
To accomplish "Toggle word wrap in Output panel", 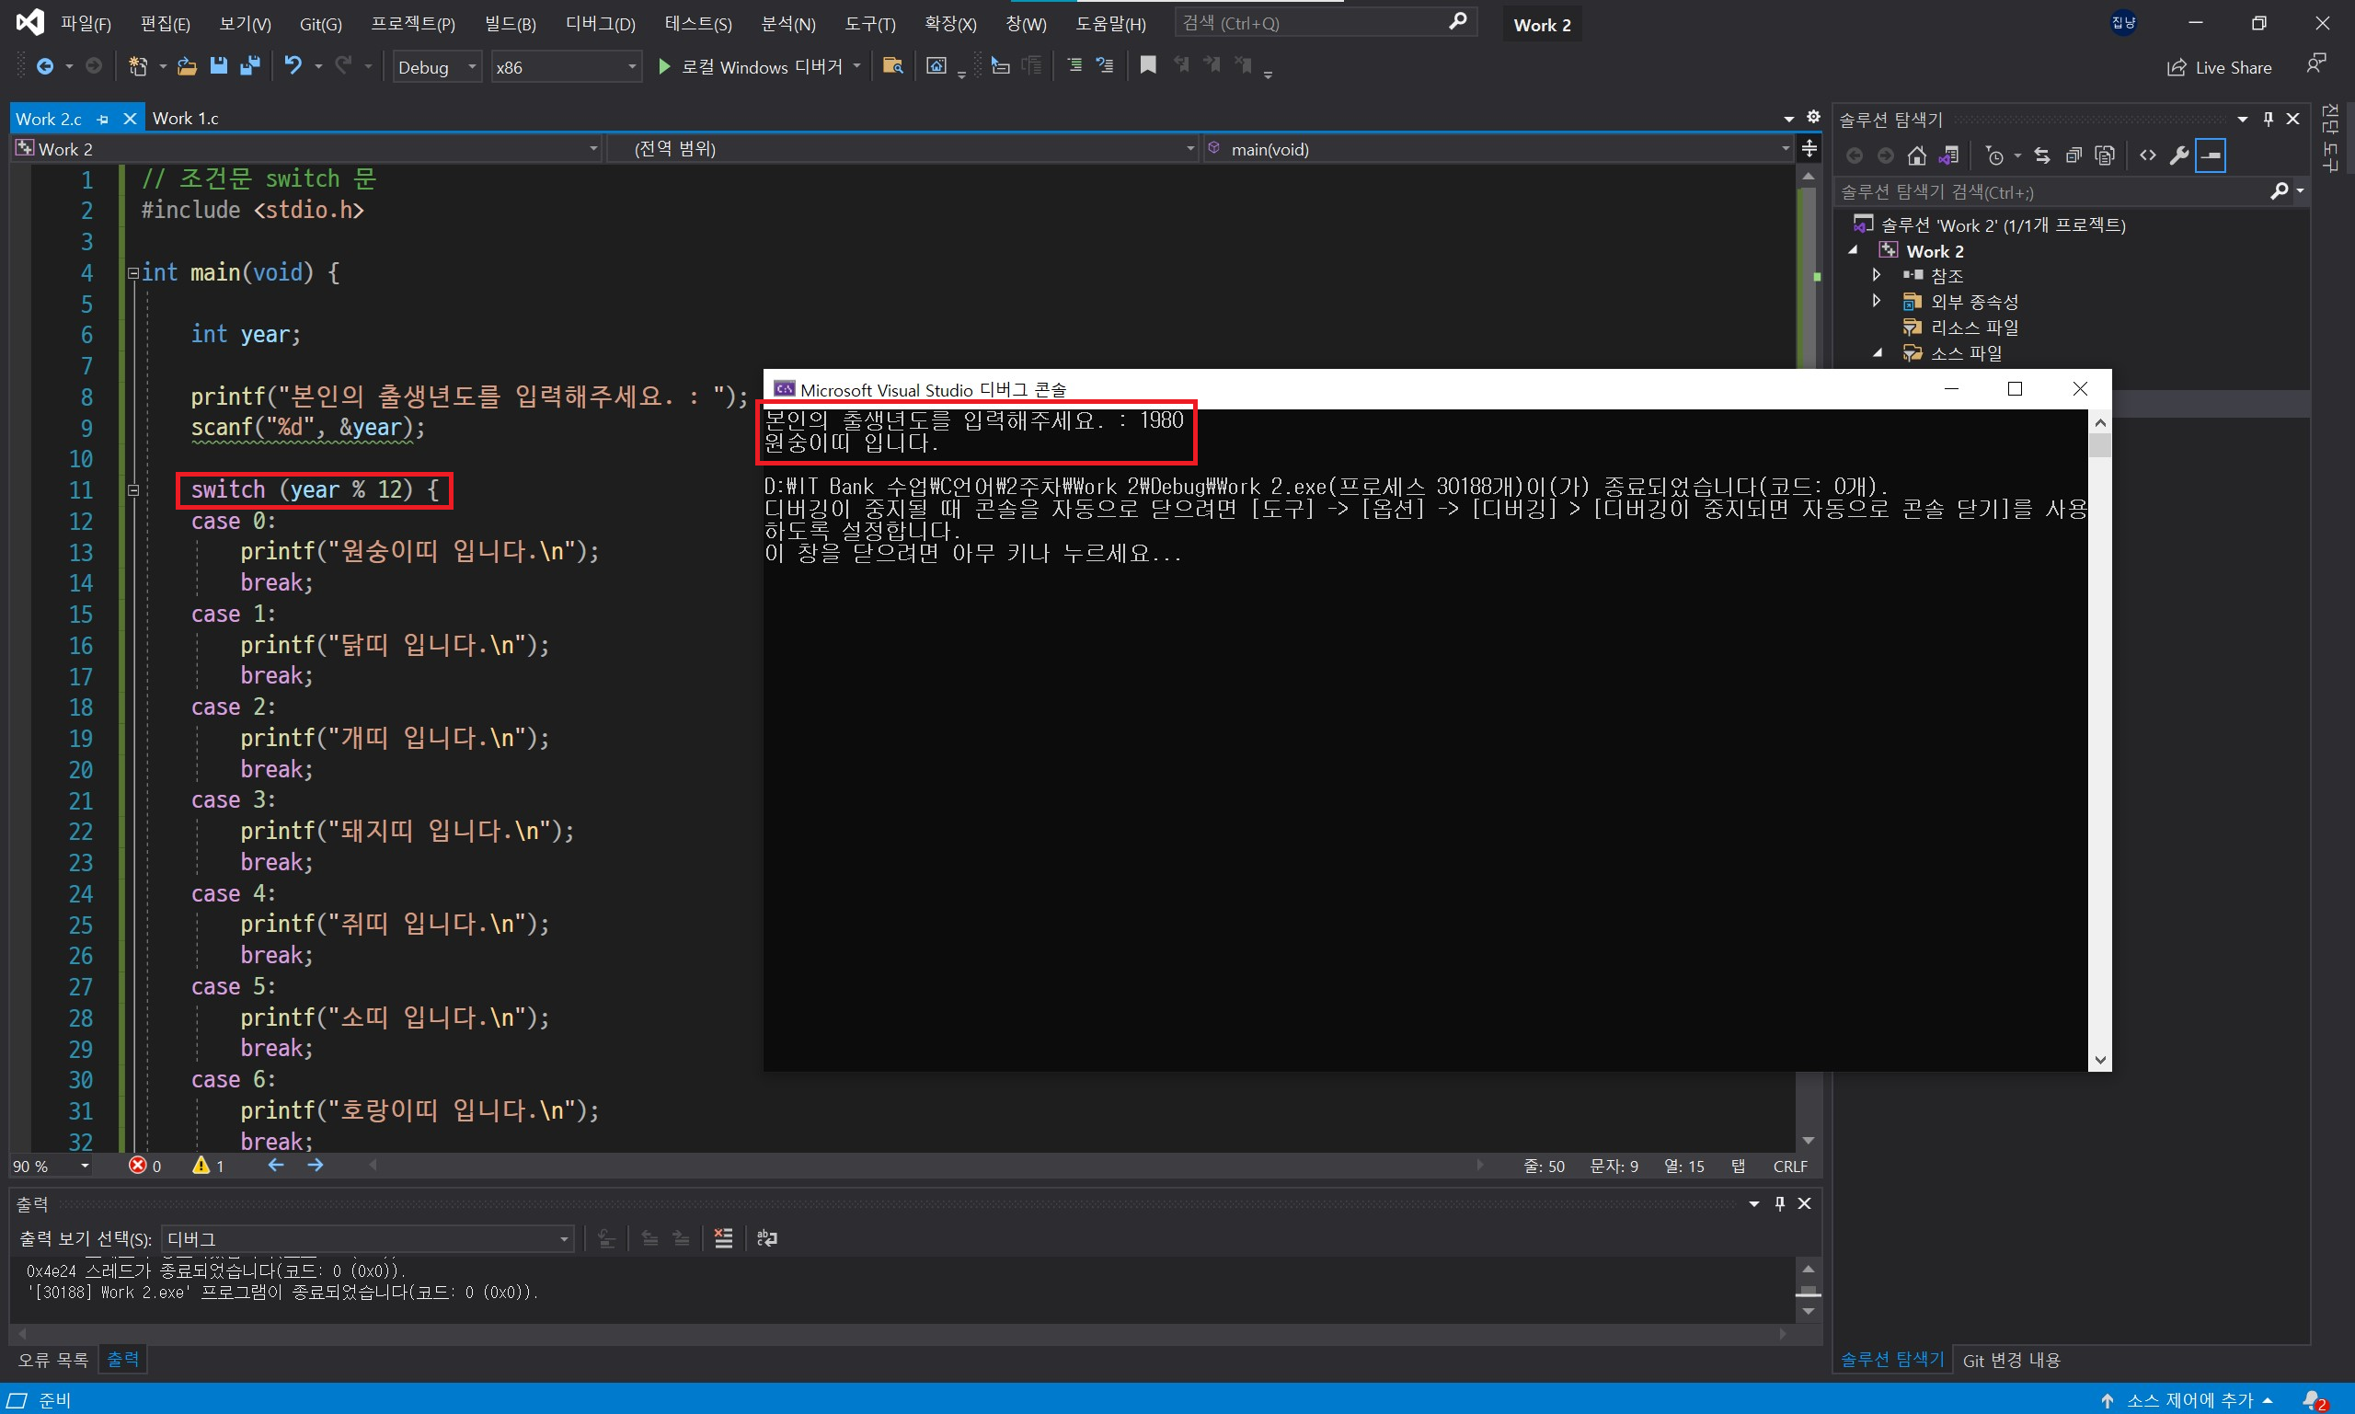I will [x=767, y=1237].
